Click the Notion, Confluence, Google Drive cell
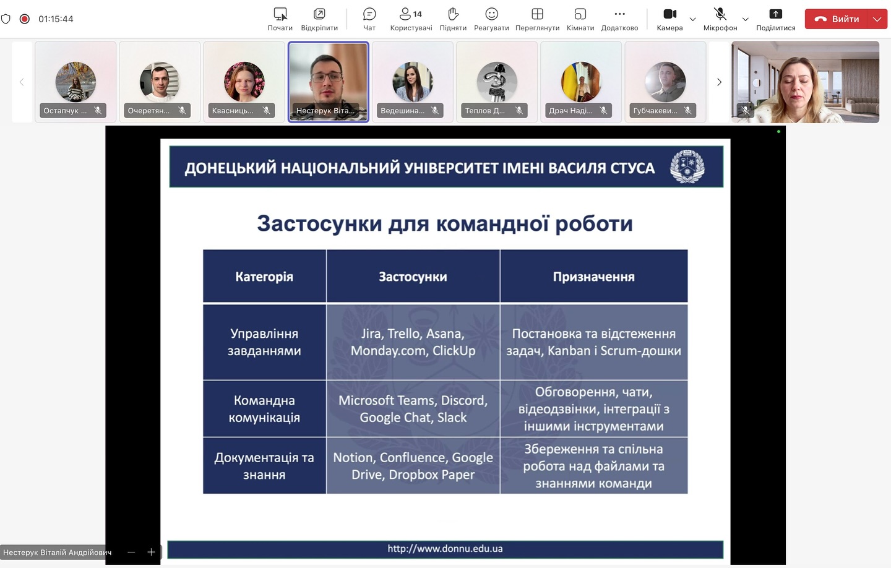 tap(413, 466)
